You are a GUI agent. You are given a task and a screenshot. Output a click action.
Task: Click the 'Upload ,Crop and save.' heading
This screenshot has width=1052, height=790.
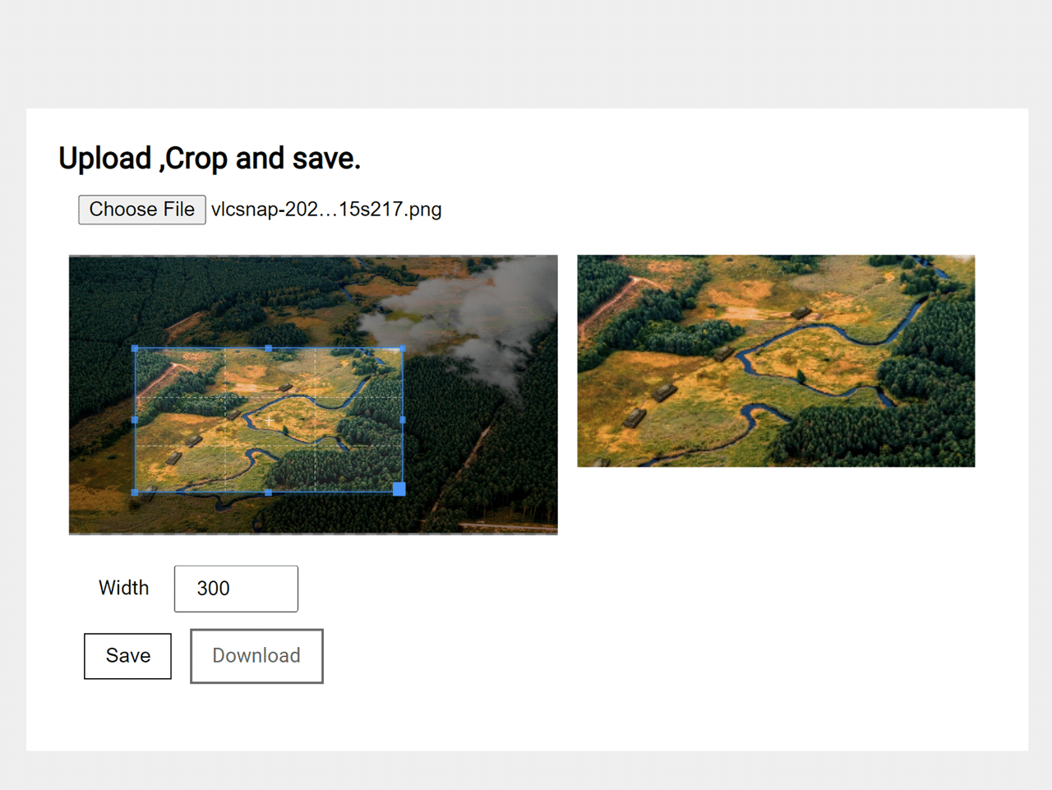[x=209, y=158]
